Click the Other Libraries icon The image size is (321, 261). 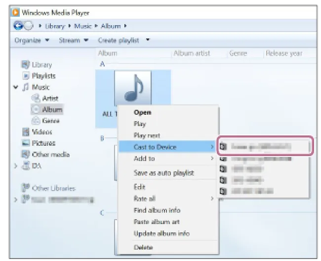[26, 188]
